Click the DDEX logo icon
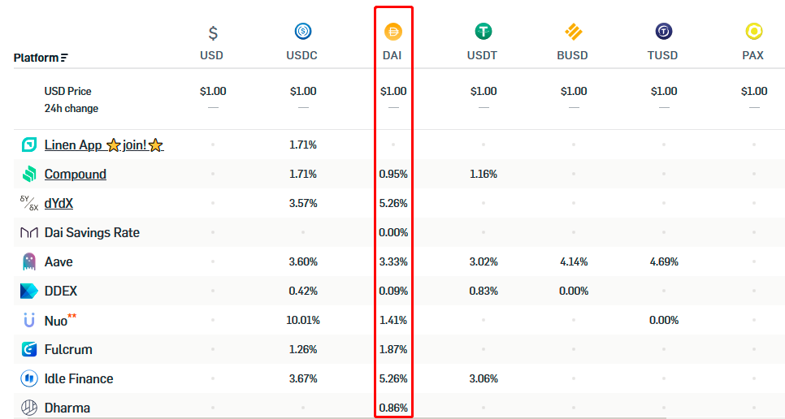Screen dimensions: 785x419 pyautogui.click(x=29, y=291)
